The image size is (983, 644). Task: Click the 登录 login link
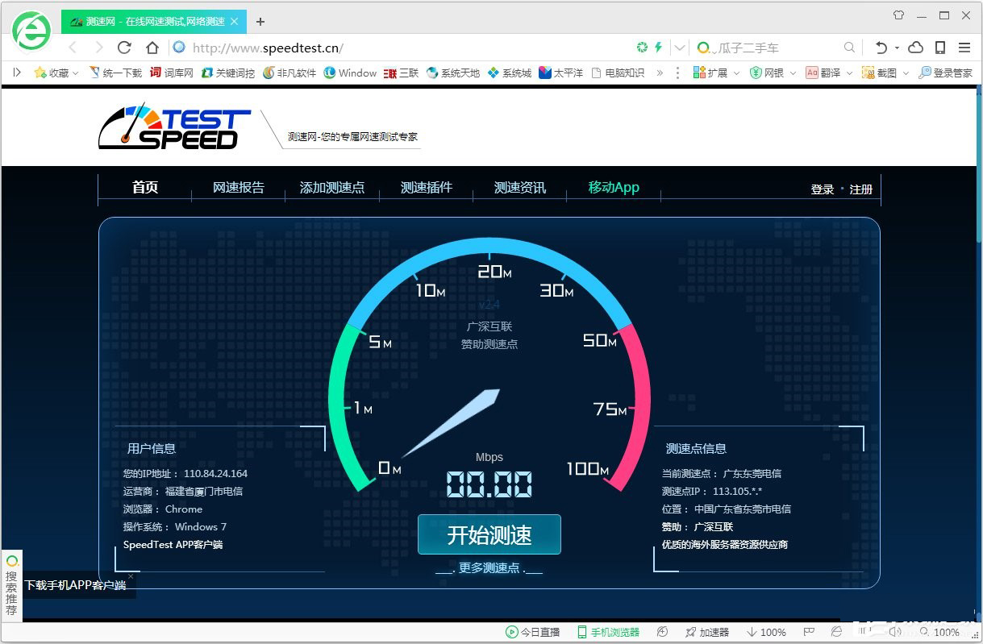(823, 189)
